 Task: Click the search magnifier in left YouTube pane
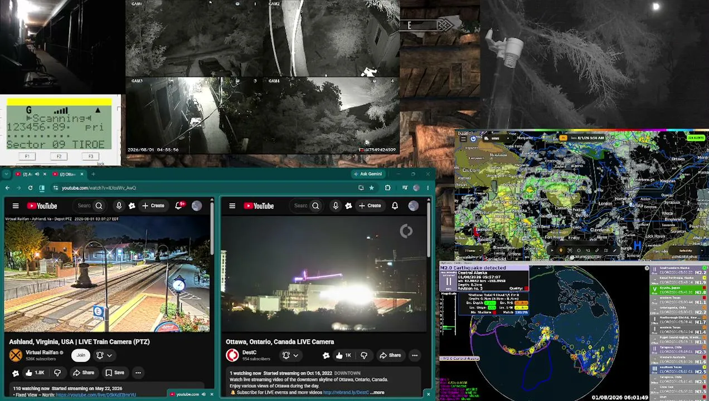pos(99,206)
